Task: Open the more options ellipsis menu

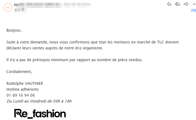Action: point(194,4)
